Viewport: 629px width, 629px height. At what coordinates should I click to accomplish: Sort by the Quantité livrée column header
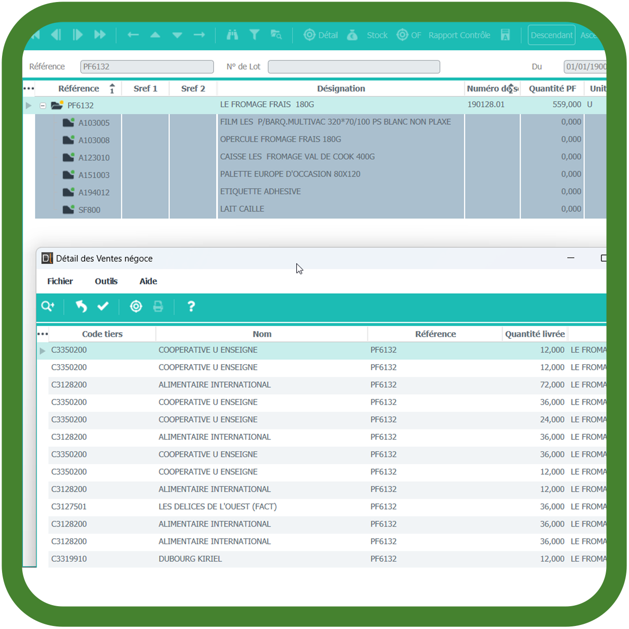point(535,334)
